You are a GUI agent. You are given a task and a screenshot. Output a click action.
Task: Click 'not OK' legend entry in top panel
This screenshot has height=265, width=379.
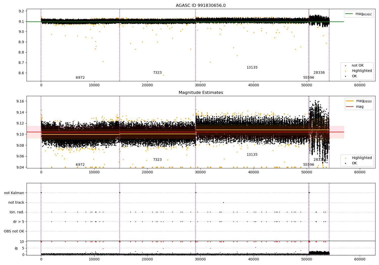tap(358, 66)
